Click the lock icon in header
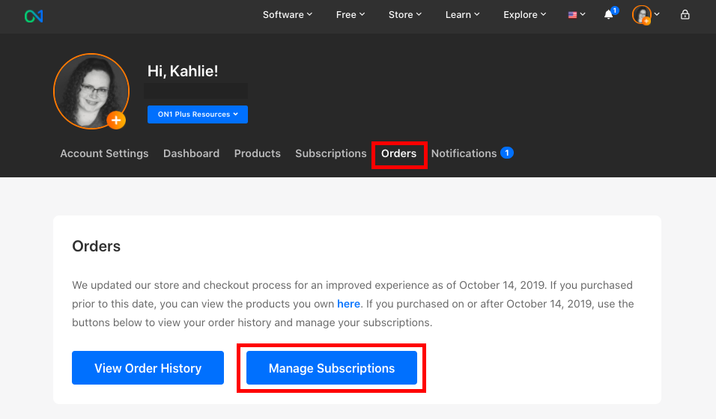The image size is (716, 419). pos(685,15)
